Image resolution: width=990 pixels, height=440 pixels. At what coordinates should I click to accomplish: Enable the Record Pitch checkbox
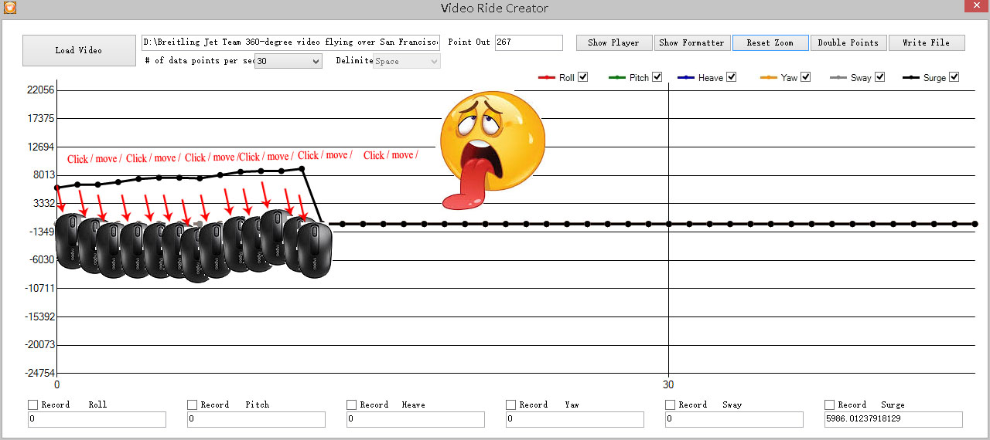click(193, 404)
